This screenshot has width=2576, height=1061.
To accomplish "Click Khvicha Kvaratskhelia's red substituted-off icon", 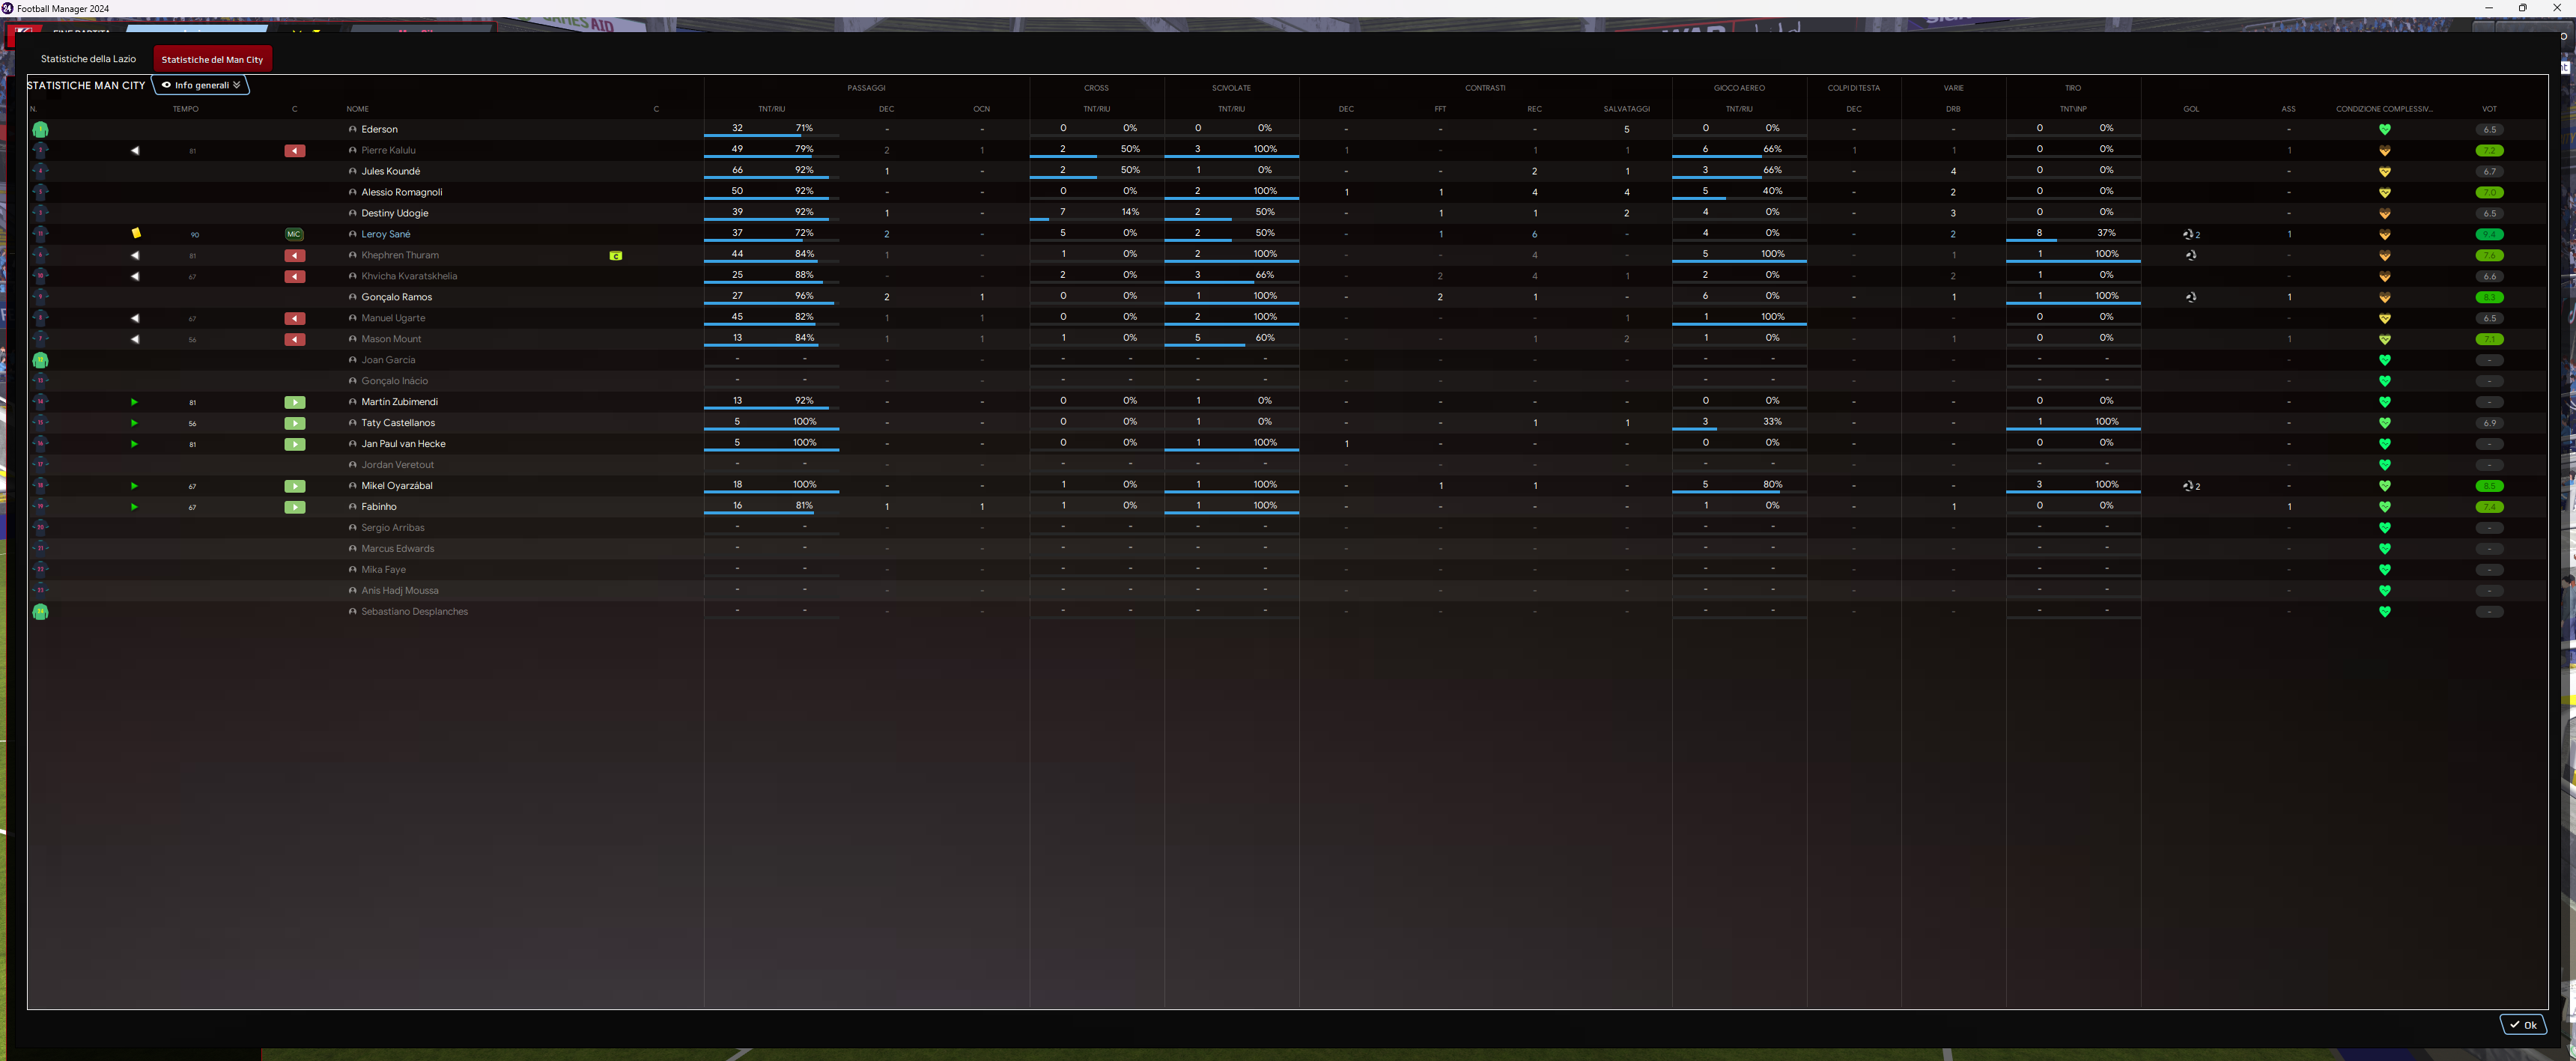I will pyautogui.click(x=294, y=277).
